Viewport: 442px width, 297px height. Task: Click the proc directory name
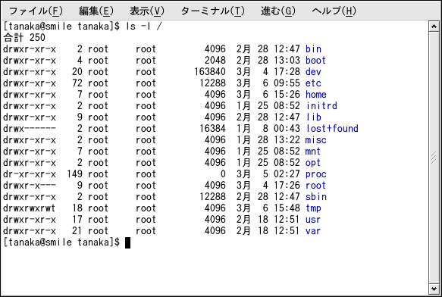click(315, 174)
